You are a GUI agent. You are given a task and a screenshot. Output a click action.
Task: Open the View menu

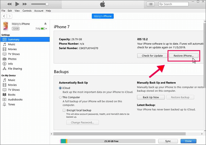pos(17,11)
